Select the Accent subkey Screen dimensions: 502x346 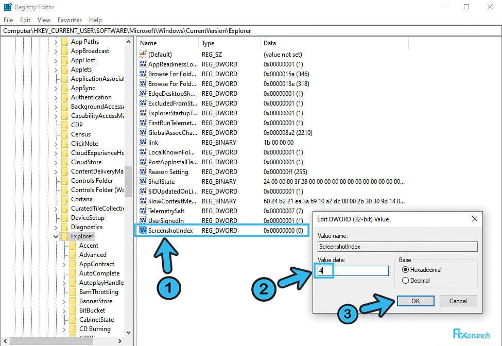coord(89,246)
